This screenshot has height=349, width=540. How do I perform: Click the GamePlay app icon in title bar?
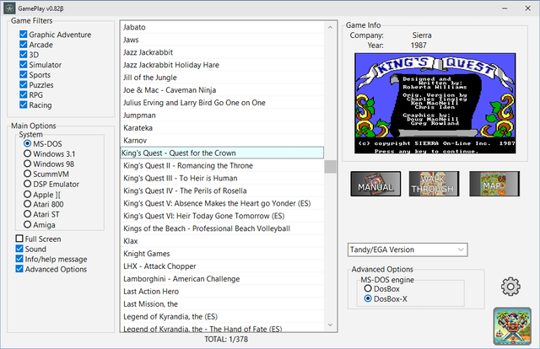[x=9, y=8]
